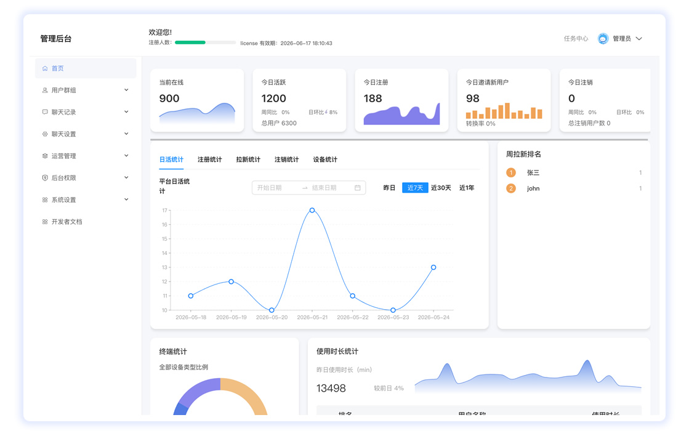Click the layers icon for 运营管理
Screen dimensions: 689x436
(45, 156)
